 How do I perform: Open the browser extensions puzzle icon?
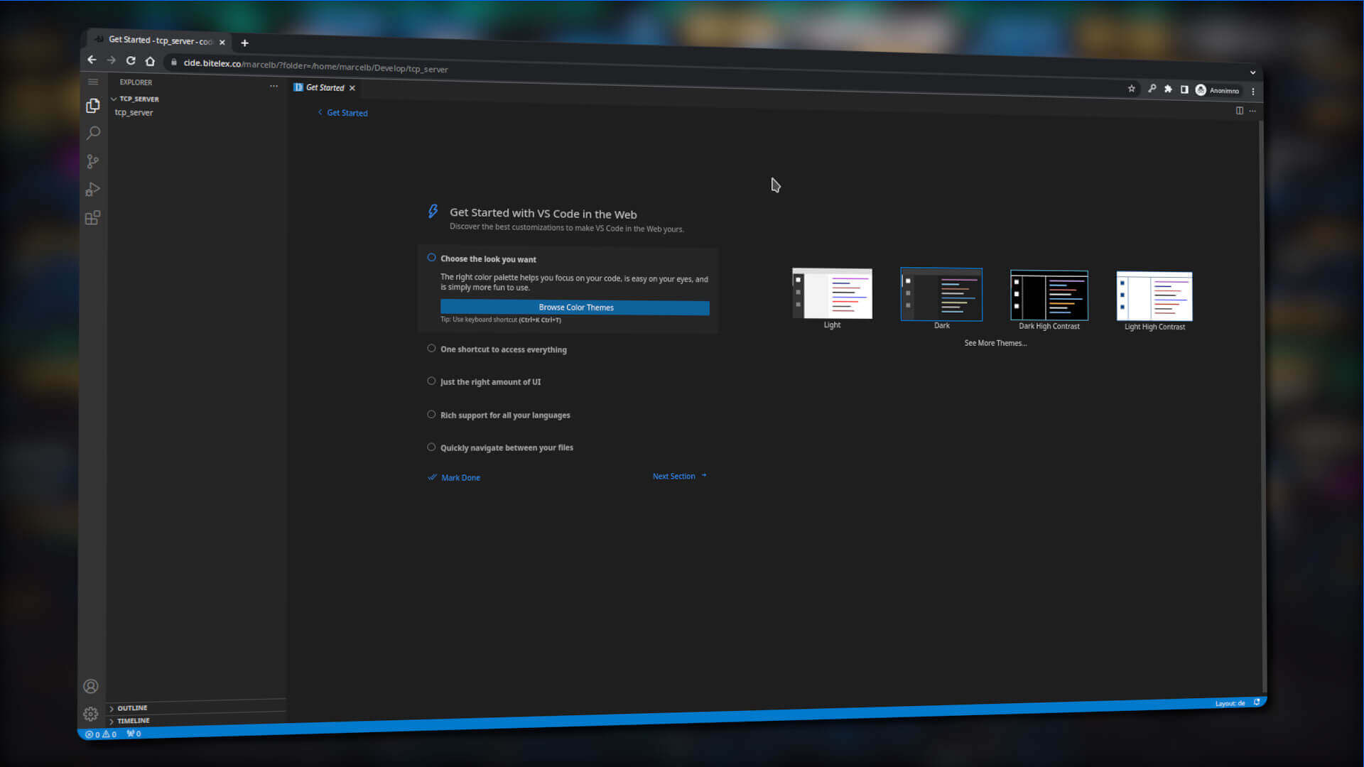point(1168,89)
